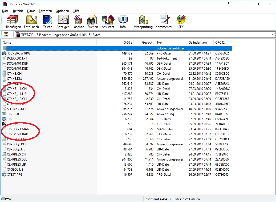Image resolution: width=276 pixels, height=202 pixels.
Task: Click the XPJ-Datei type cell
Action: 163,124
